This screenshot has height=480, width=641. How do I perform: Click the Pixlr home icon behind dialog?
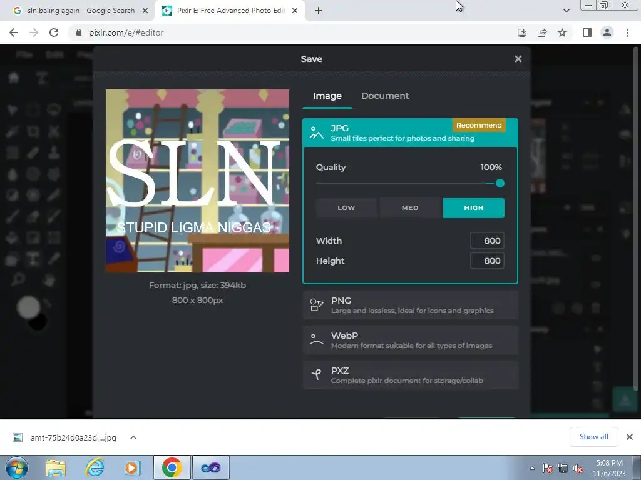[14, 77]
